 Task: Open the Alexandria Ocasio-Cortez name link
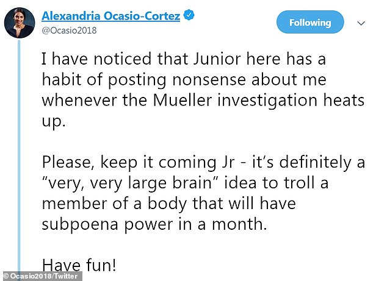(x=110, y=16)
